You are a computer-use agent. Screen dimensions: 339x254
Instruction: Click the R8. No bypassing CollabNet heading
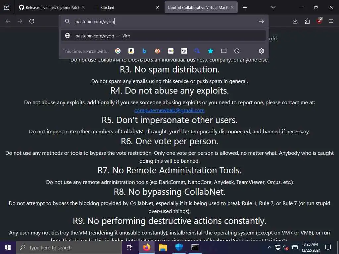click(169, 192)
